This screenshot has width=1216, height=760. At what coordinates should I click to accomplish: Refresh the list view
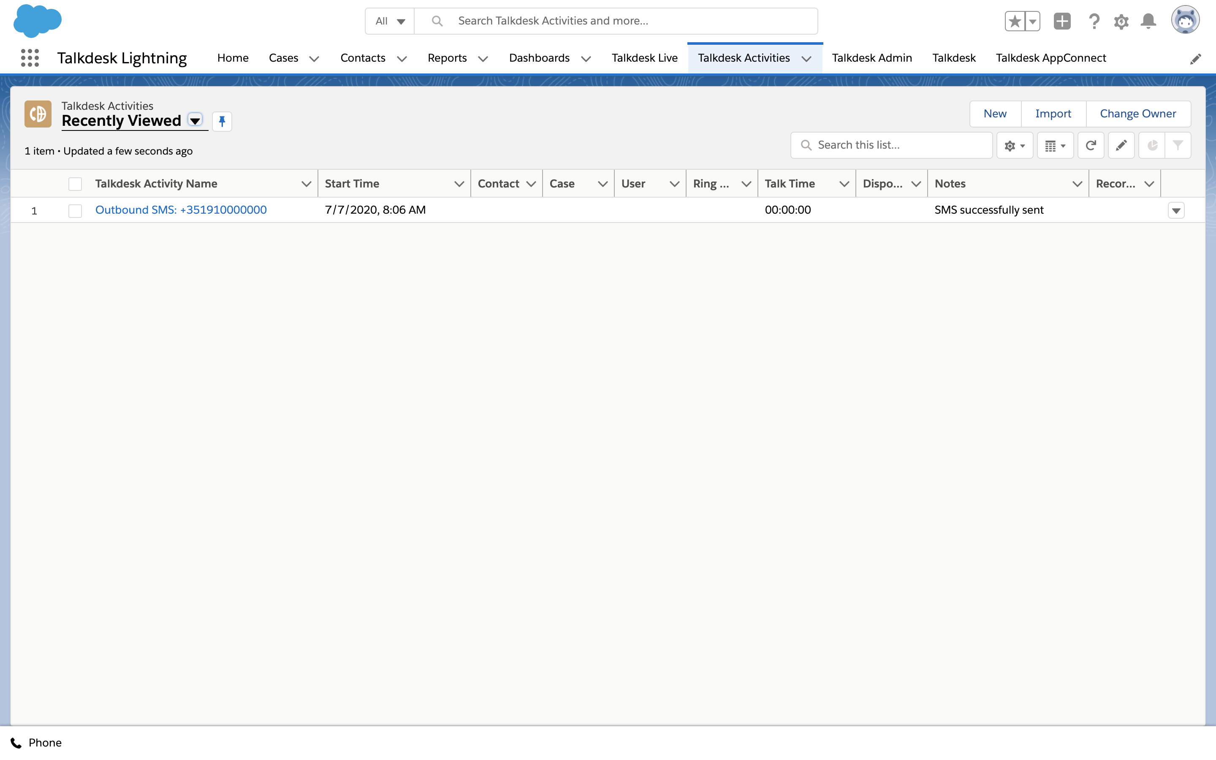pyautogui.click(x=1090, y=145)
